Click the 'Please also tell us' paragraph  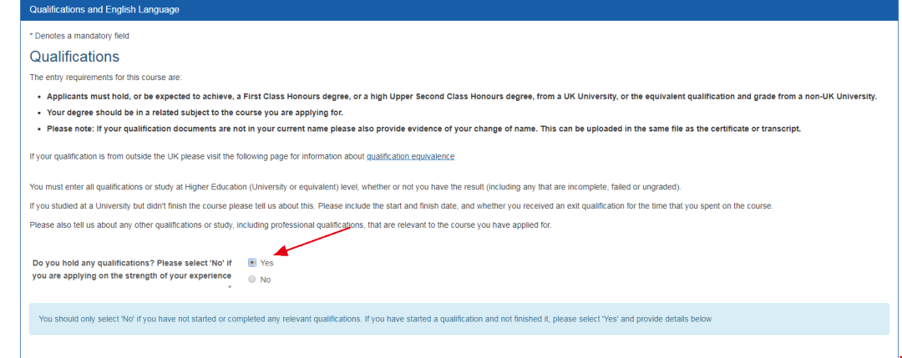290,225
